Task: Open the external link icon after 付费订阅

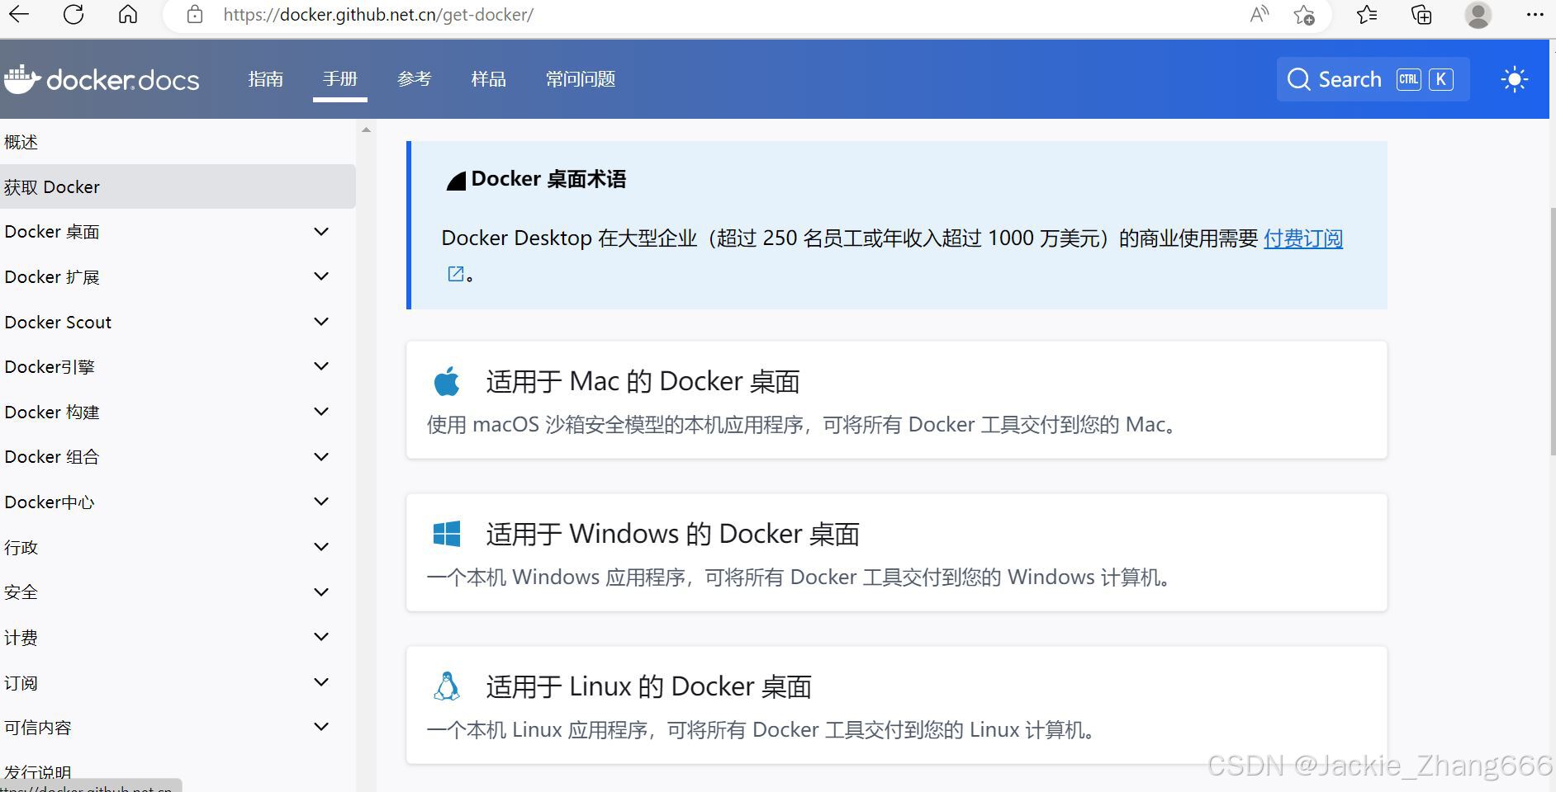Action: pyautogui.click(x=456, y=274)
